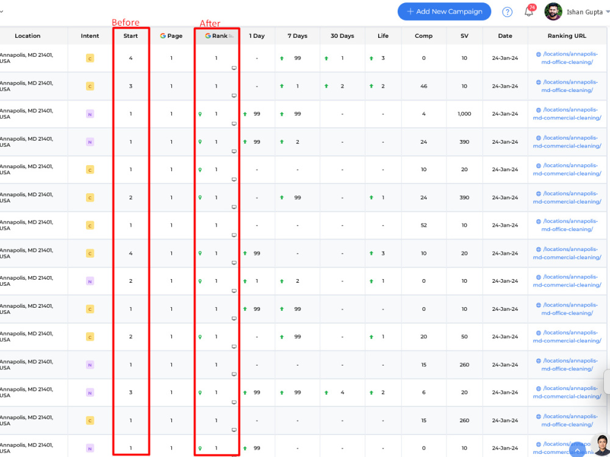
Task: Click the desktop device icon in Comp 6 row
Action: 234,402
